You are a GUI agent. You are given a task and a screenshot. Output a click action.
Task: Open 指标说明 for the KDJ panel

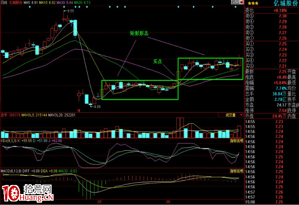(x=237, y=141)
